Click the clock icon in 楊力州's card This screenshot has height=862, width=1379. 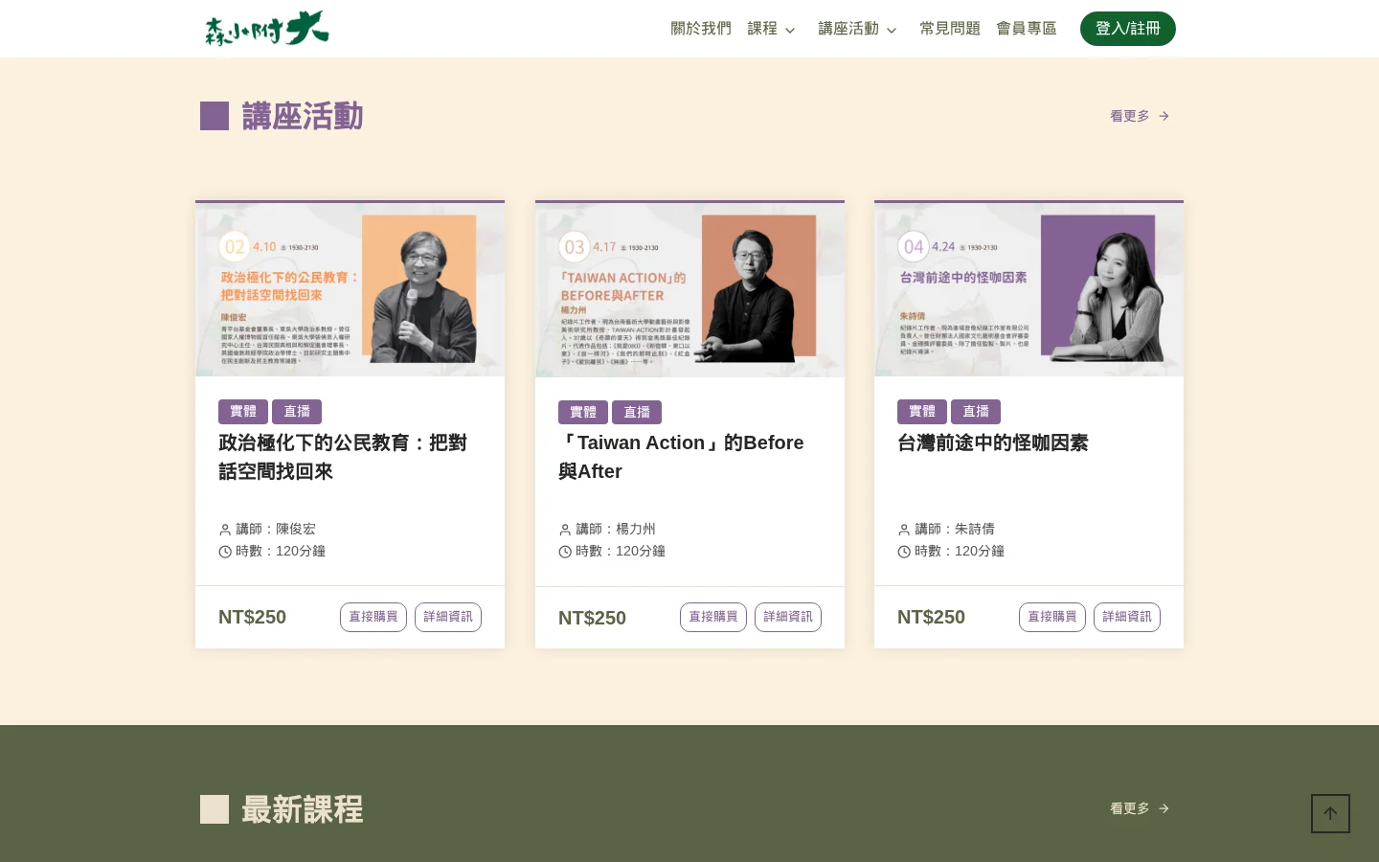coord(565,552)
